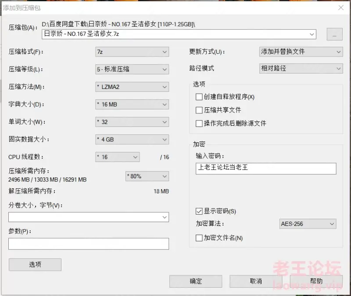The width and height of the screenshot is (351, 296).
Task: Open the 80% memory usage dropdown
Action: (147, 176)
